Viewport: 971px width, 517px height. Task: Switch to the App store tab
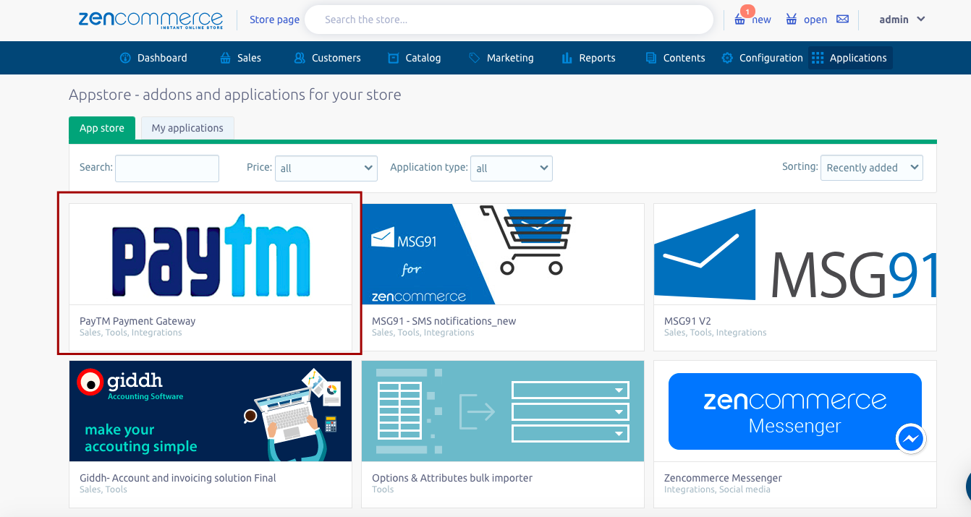[x=102, y=128]
